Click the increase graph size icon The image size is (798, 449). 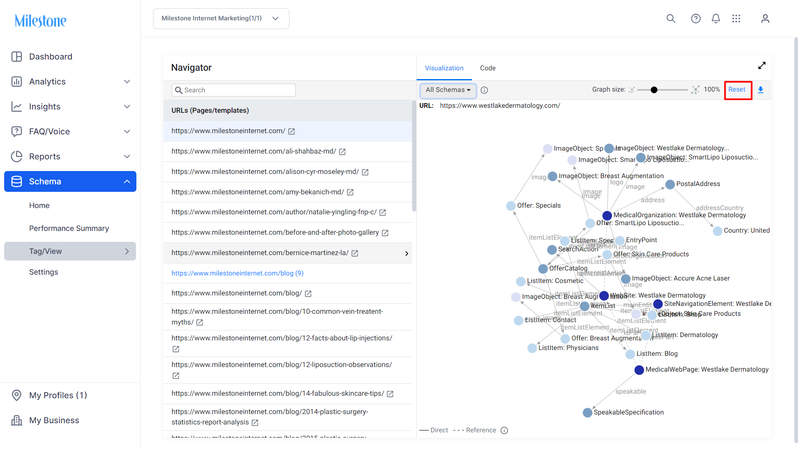[695, 90]
